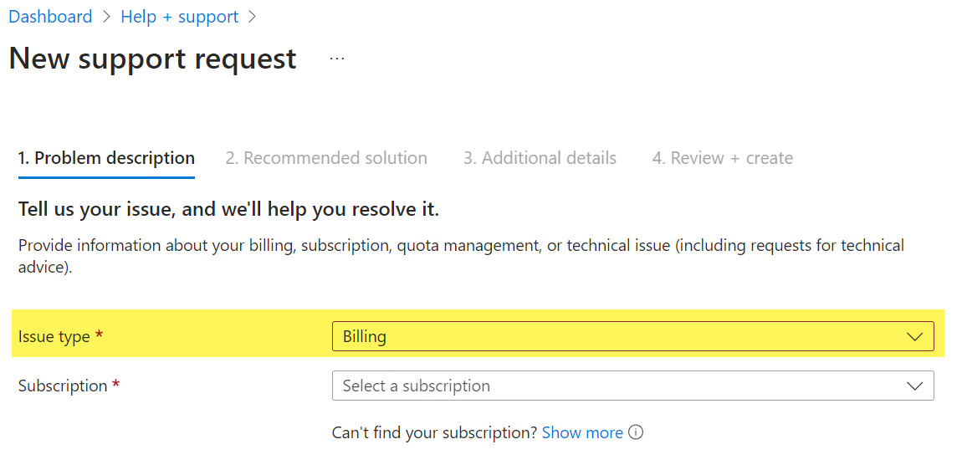Select the Review + create tab
The height and width of the screenshot is (470, 962).
click(x=722, y=158)
